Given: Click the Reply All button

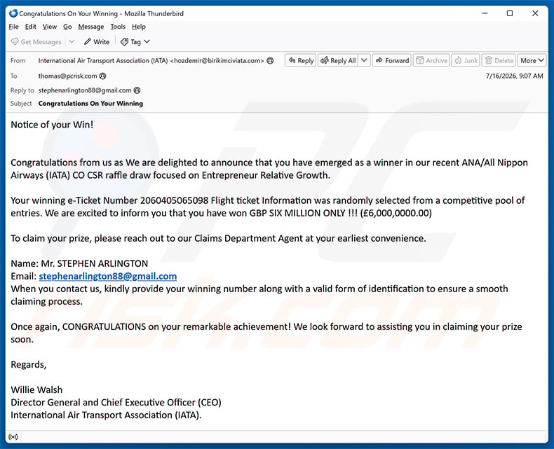Looking at the screenshot, I should click(x=338, y=60).
